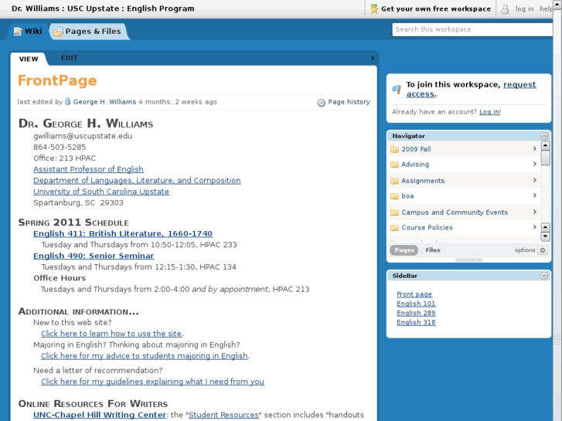This screenshot has height=421, width=562.
Task: Click the Navigator scrollbar thumb
Action: point(545,158)
